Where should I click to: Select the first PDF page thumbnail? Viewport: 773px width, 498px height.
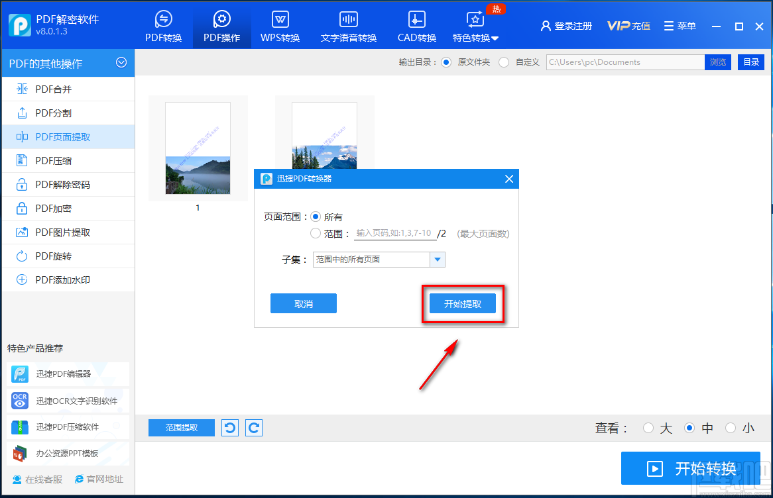coord(197,148)
